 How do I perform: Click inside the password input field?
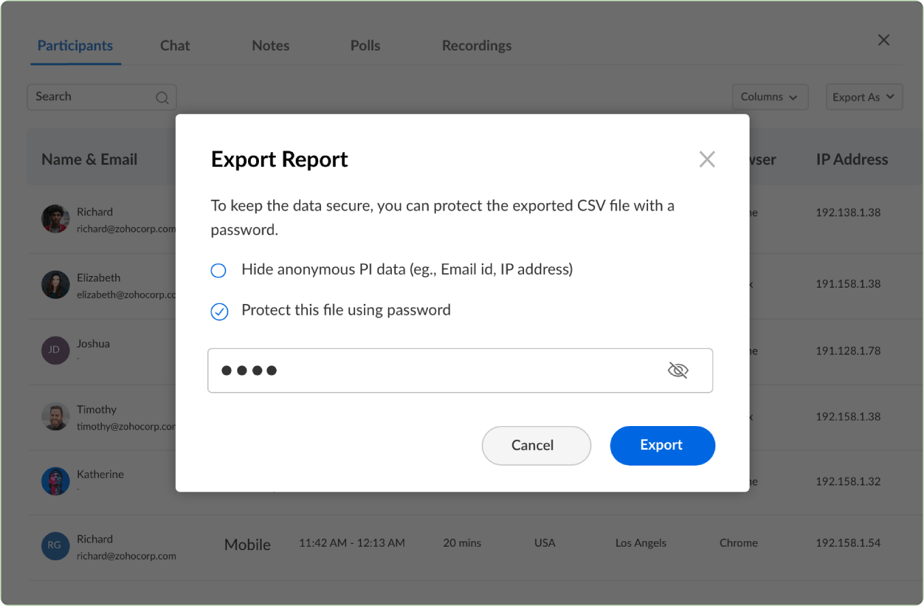tap(409, 370)
